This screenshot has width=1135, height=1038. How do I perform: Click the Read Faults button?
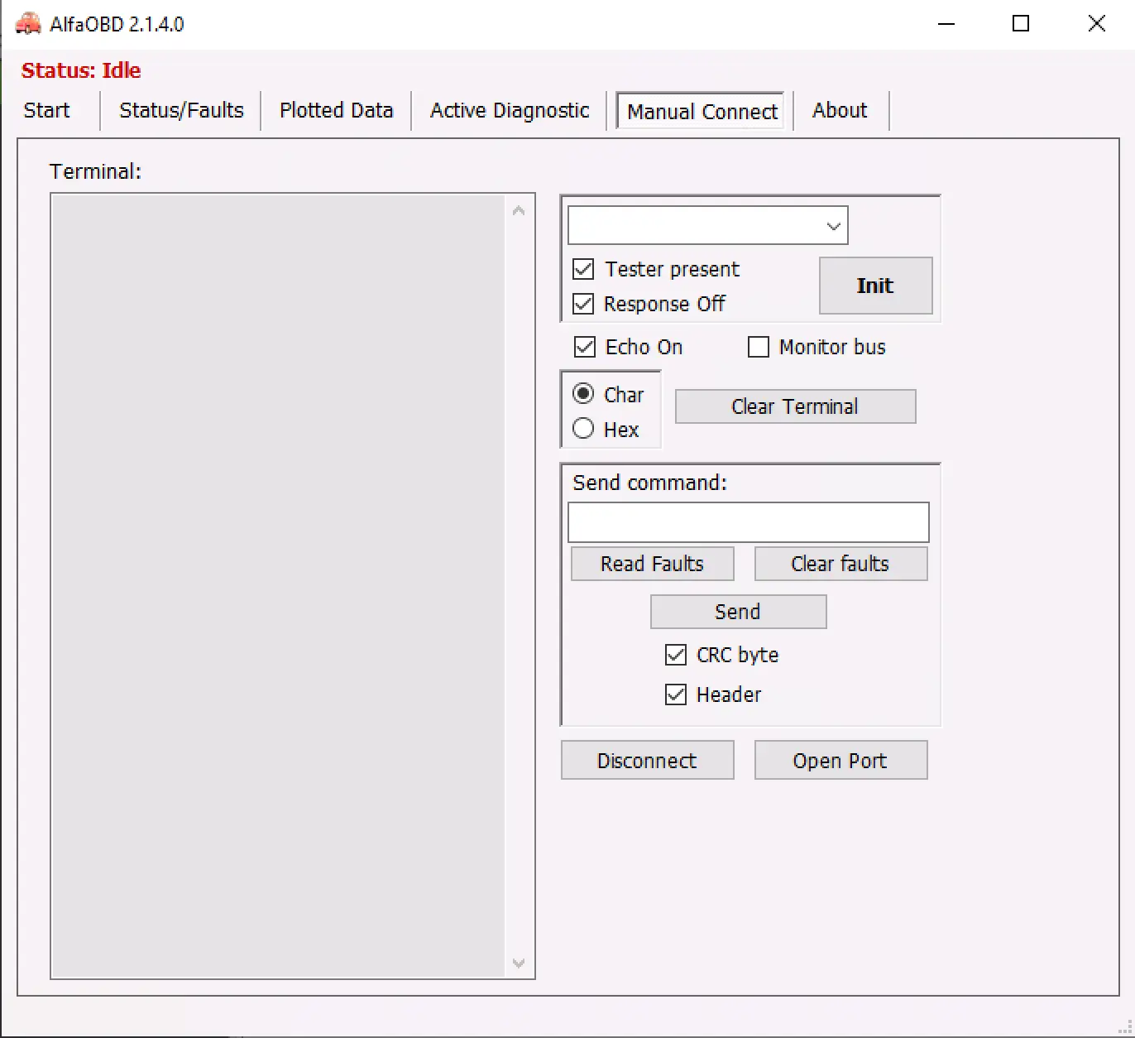tap(652, 564)
